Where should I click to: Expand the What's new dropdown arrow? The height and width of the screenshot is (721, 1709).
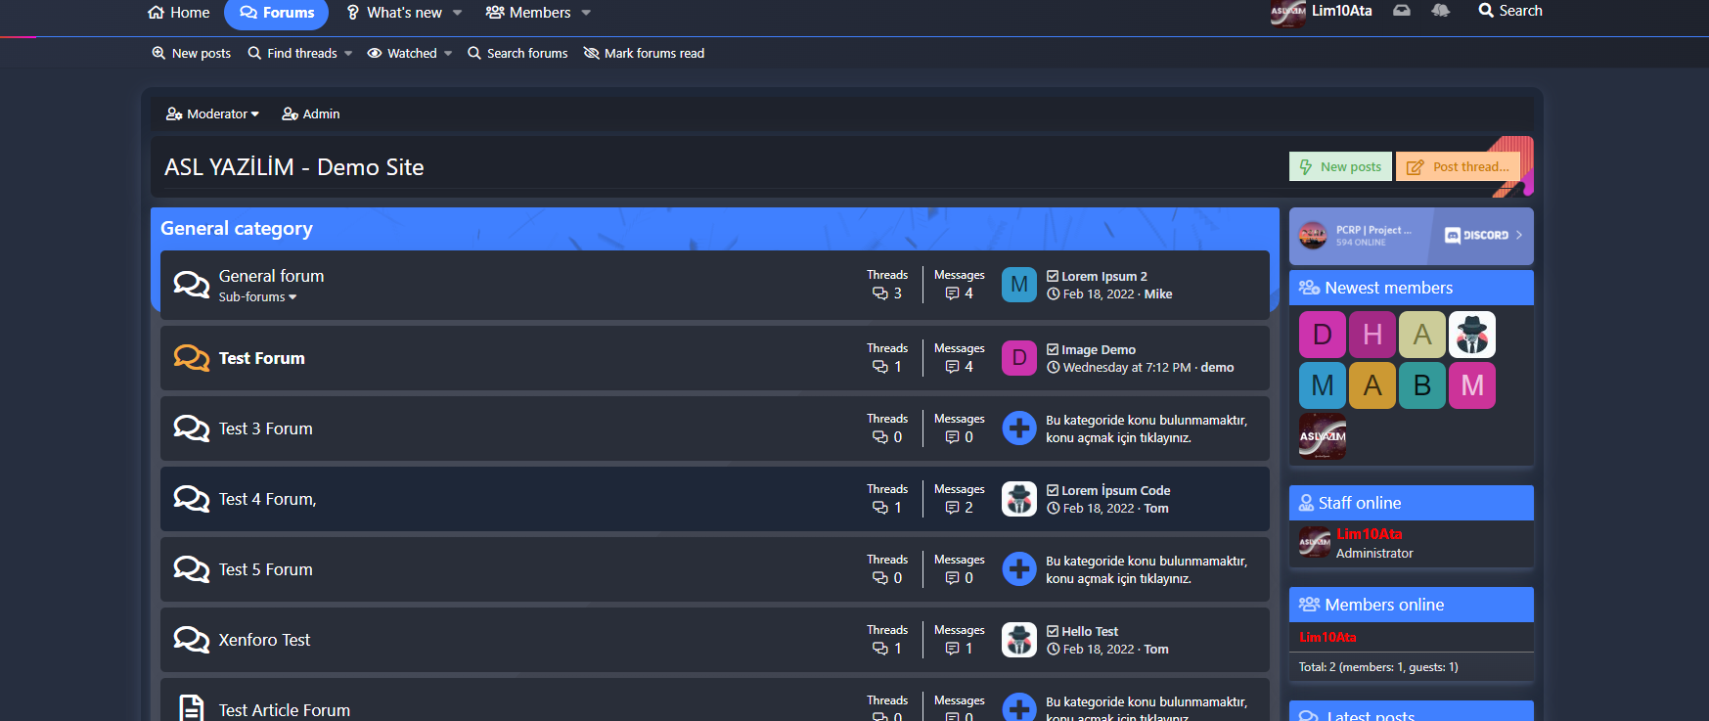click(457, 13)
